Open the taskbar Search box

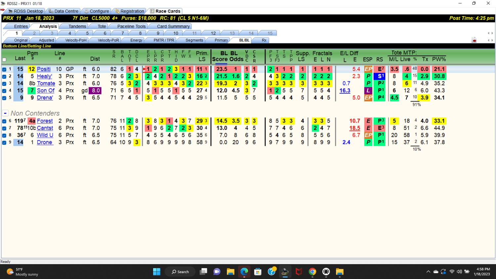pos(180,272)
